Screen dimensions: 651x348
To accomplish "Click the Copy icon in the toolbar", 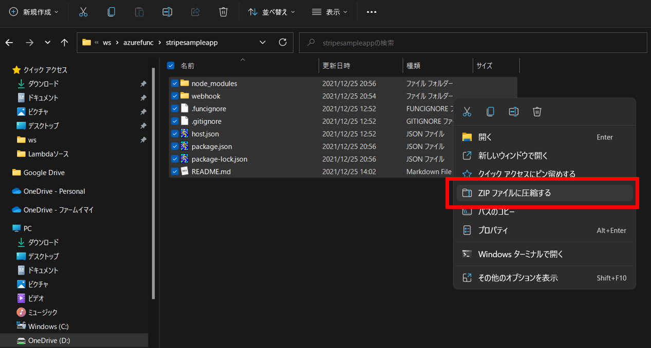I will pos(111,11).
